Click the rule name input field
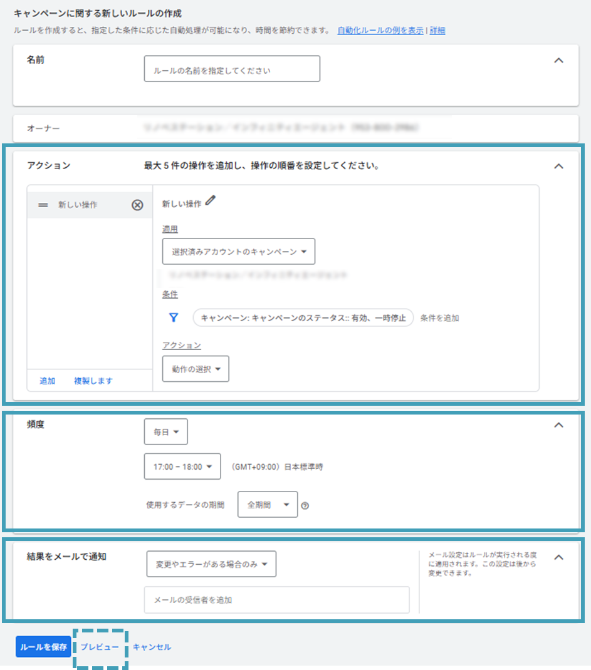This screenshot has width=591, height=670. (x=232, y=70)
